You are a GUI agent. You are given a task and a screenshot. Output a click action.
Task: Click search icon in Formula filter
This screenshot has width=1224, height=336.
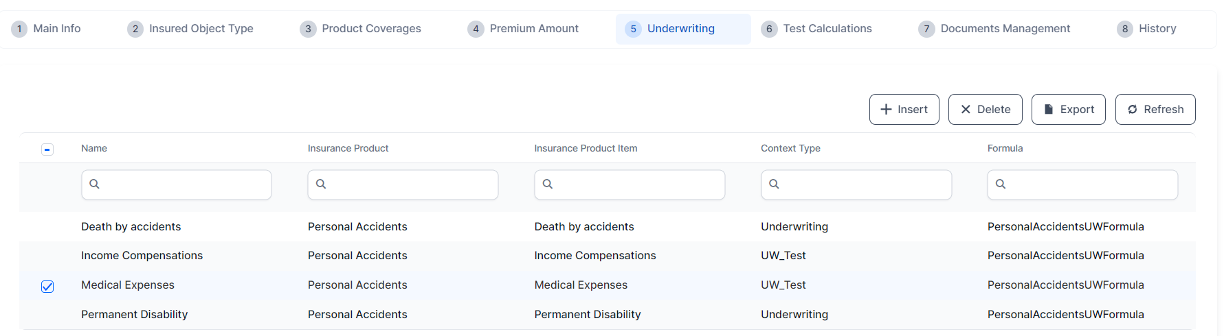(1001, 184)
